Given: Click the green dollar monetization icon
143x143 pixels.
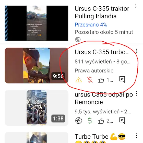Looking at the screenshot, I should pyautogui.click(x=90, y=121).
